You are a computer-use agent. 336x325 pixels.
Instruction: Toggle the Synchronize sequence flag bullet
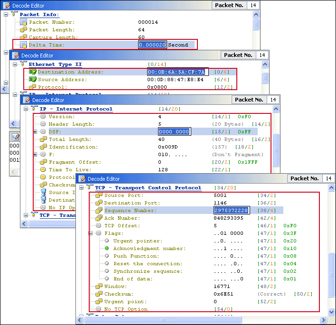click(107, 271)
